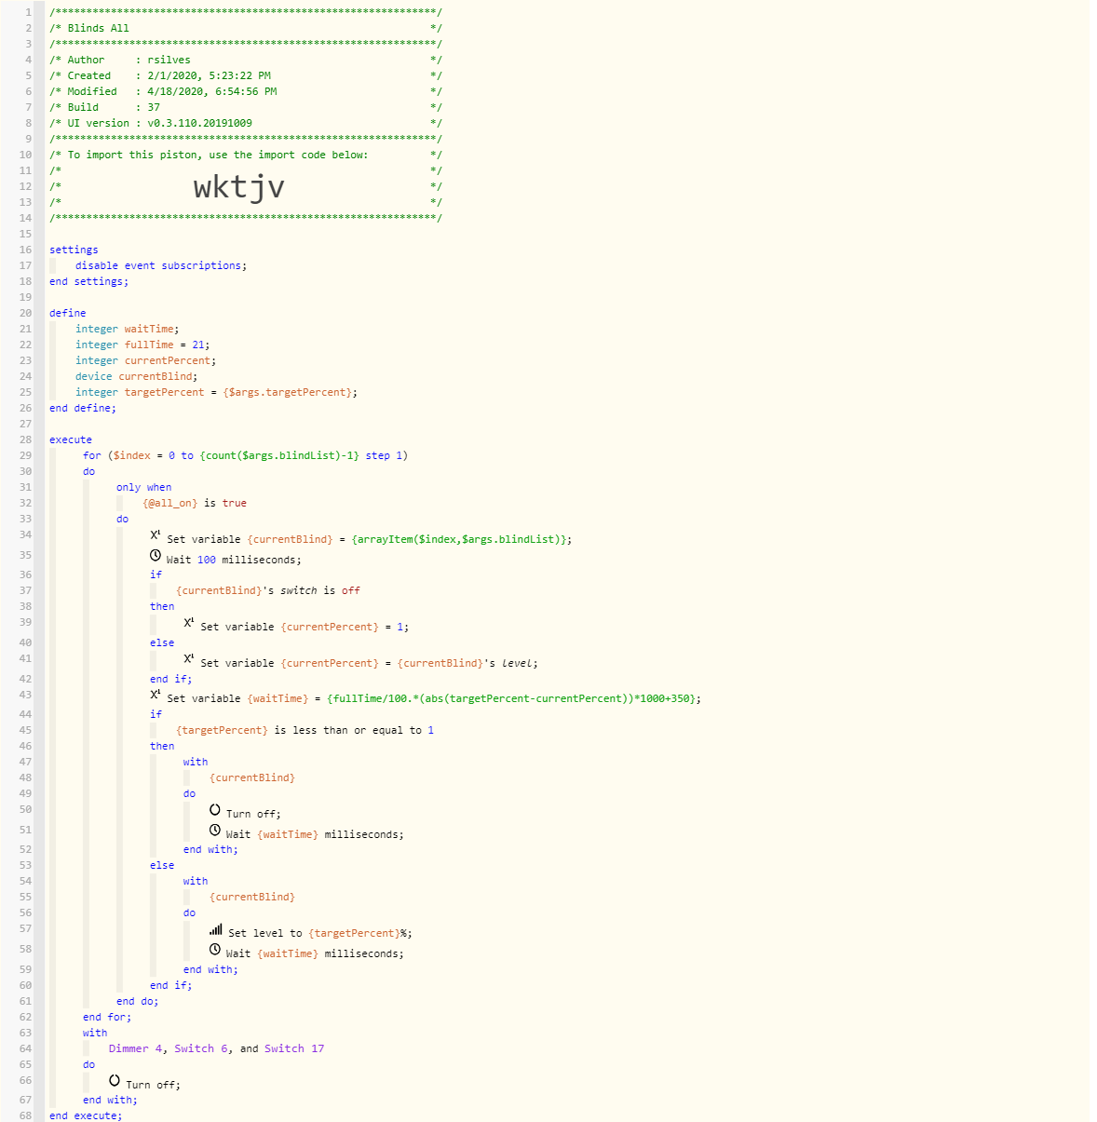Click the 'end define;' statement

pyautogui.click(x=83, y=408)
